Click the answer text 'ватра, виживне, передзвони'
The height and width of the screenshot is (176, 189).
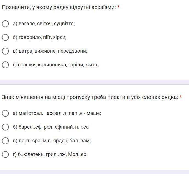tap(53, 51)
